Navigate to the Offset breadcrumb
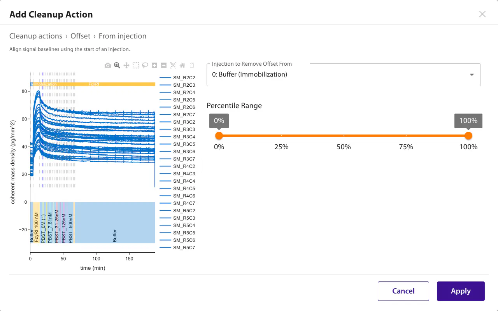 coord(81,36)
